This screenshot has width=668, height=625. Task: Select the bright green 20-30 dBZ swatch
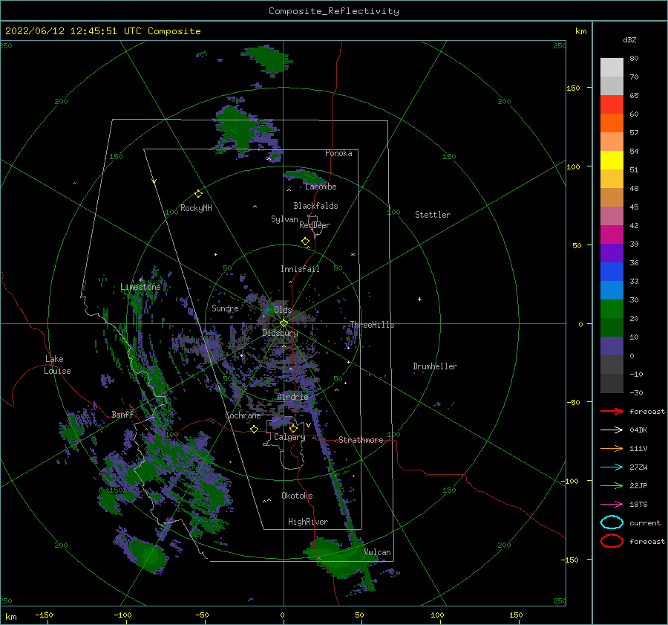click(x=612, y=309)
